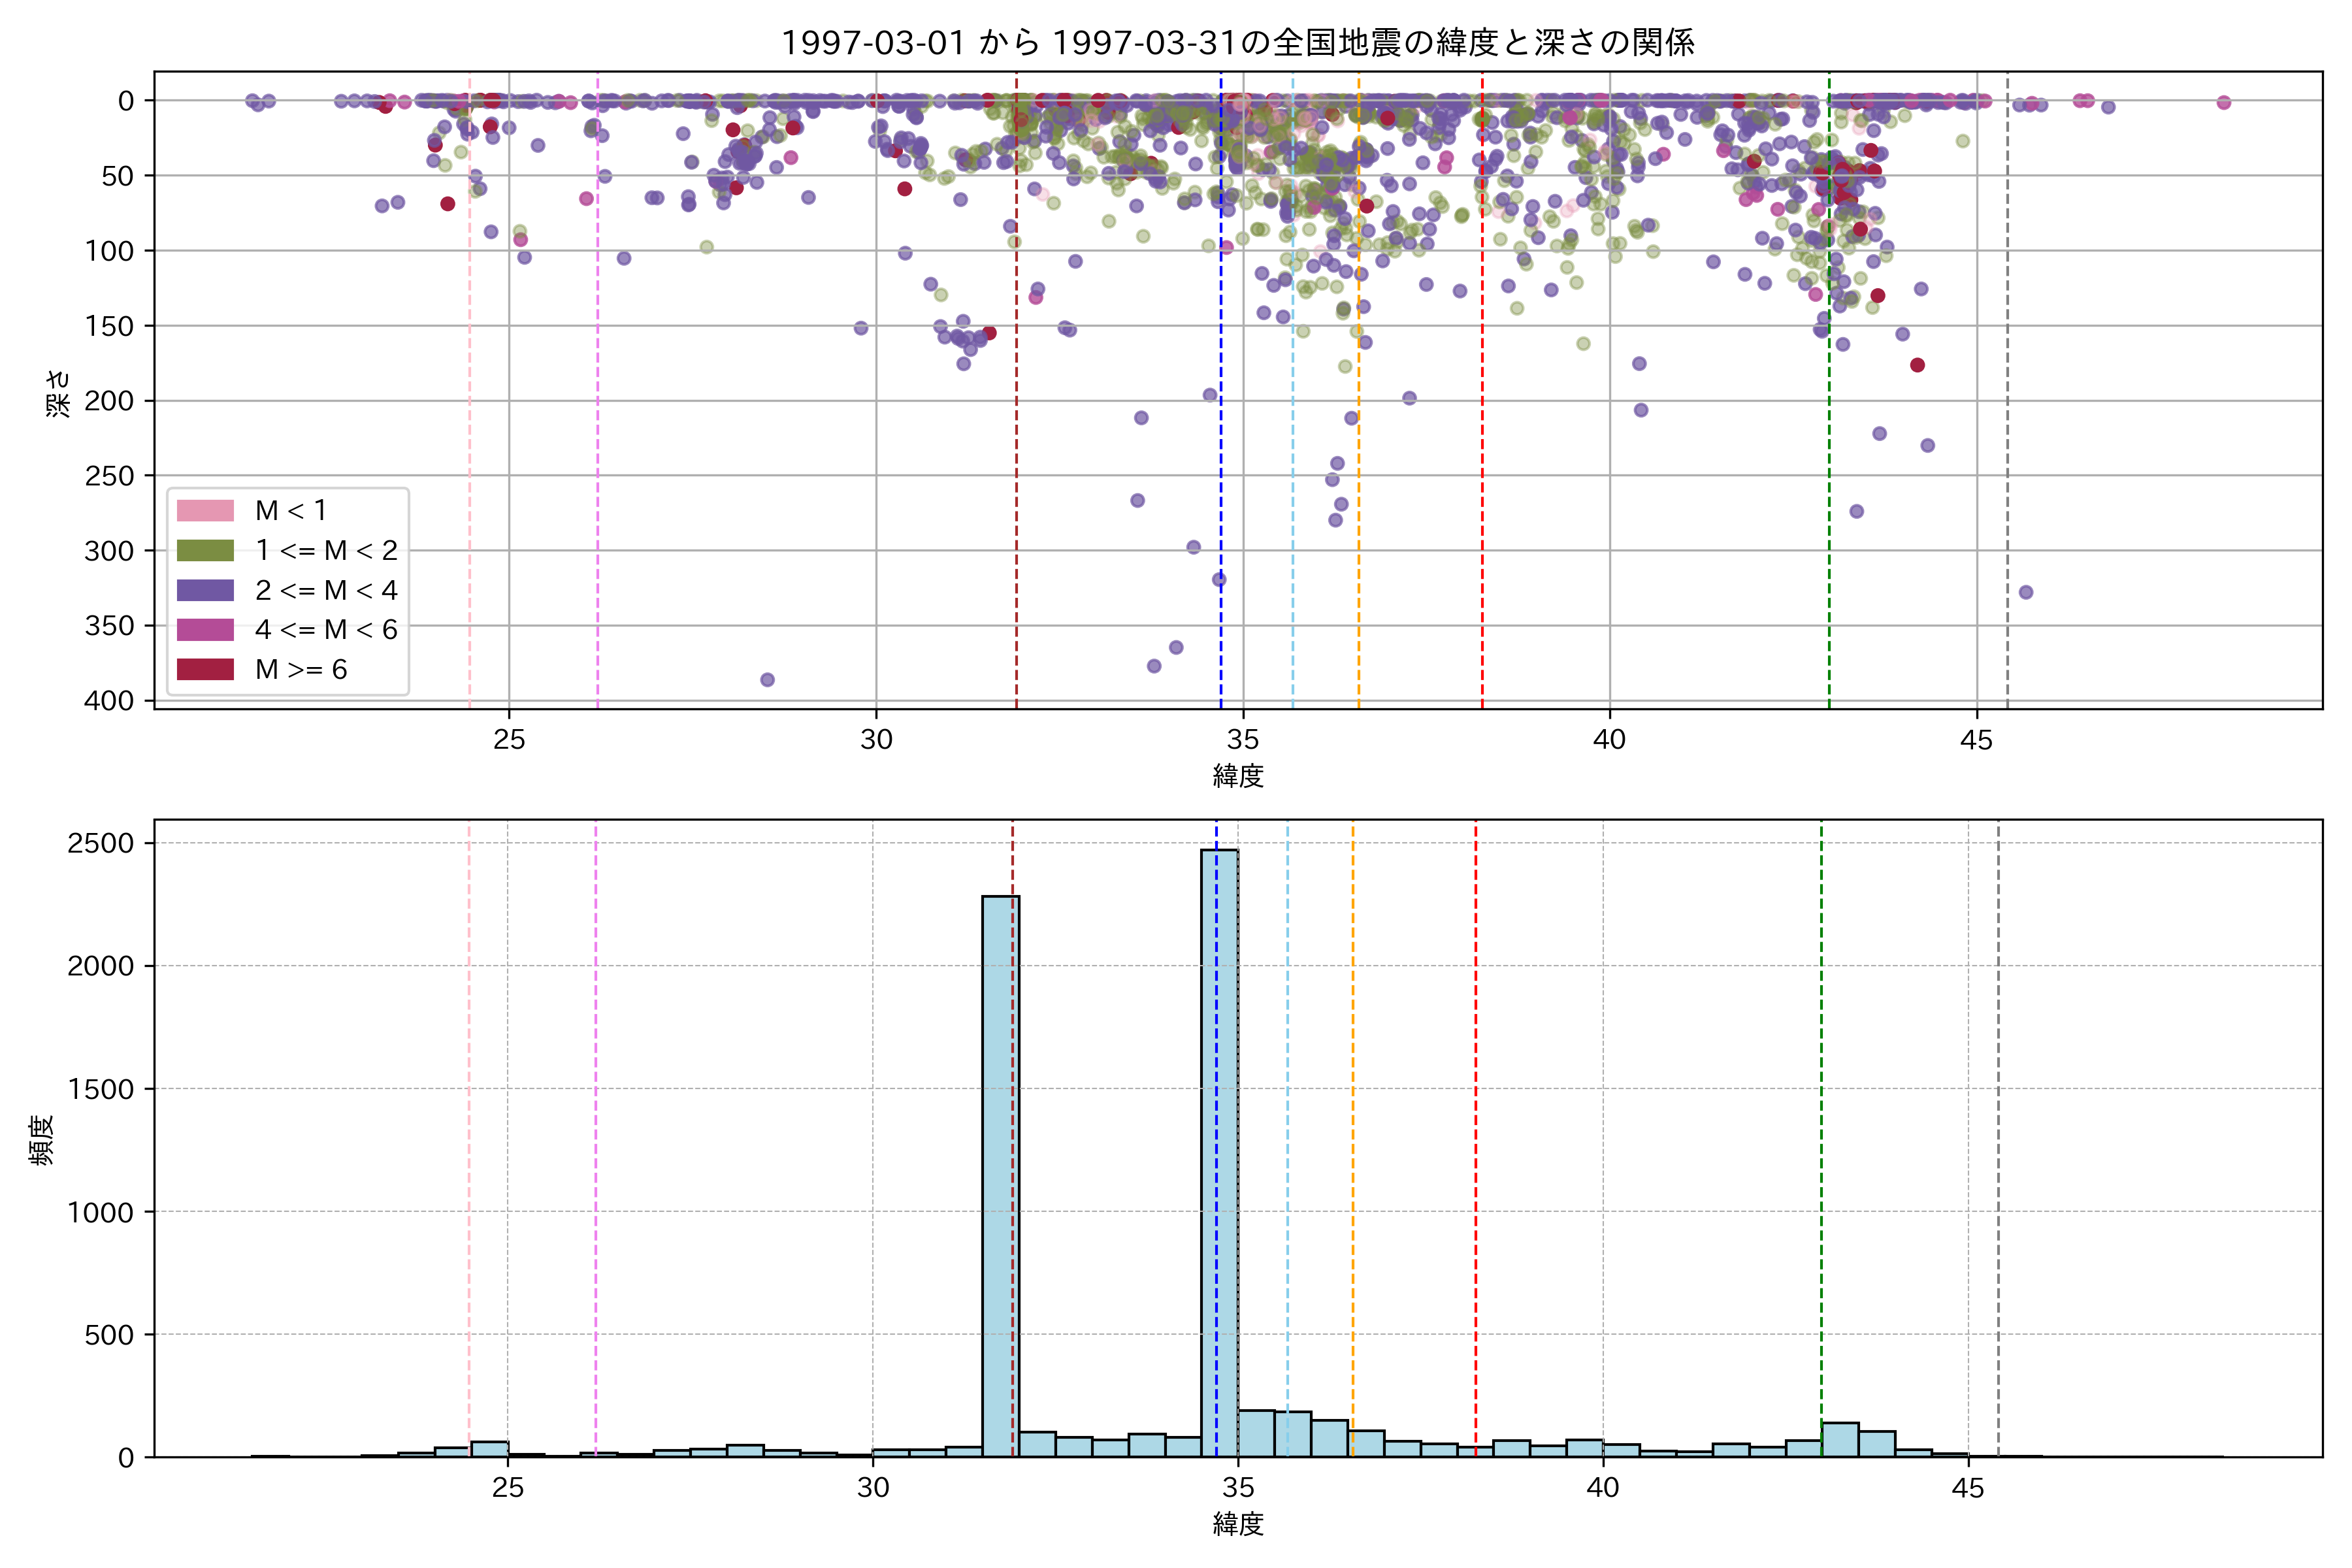Click the magenta '4 <= M < 6' legend swatch

coord(205,629)
